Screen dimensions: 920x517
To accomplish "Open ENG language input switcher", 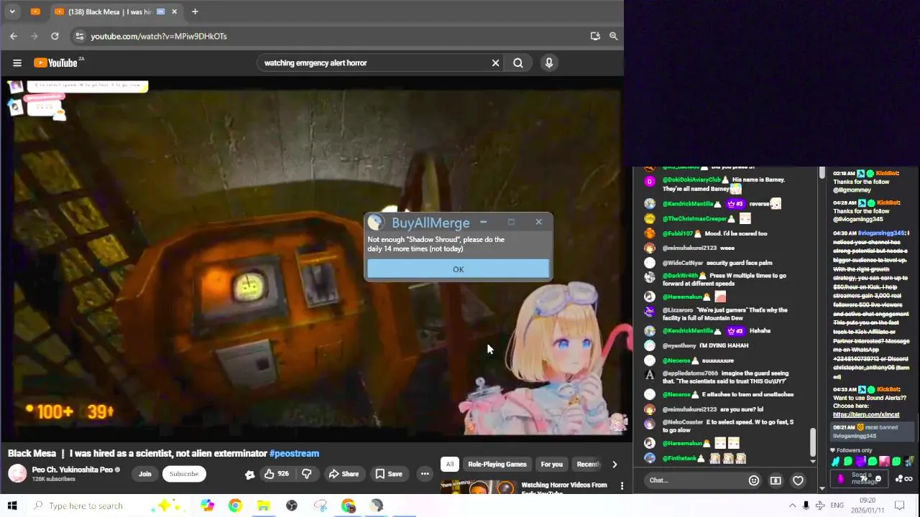I will (837, 506).
